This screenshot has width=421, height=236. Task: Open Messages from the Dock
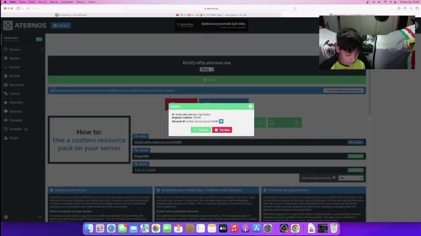122,228
